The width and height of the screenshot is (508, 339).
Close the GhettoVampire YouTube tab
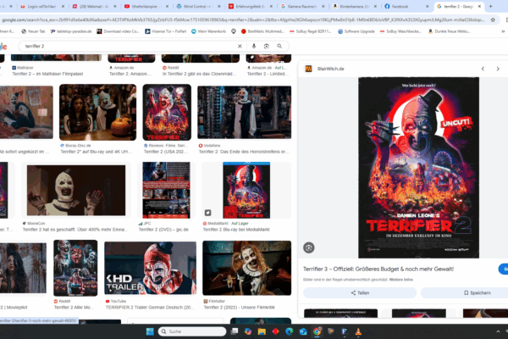(x=167, y=6)
